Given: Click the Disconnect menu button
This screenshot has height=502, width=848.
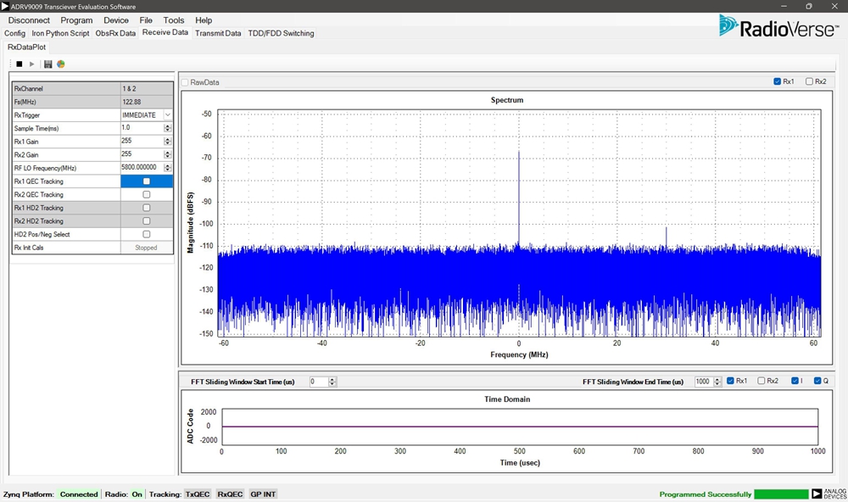Looking at the screenshot, I should click(29, 20).
